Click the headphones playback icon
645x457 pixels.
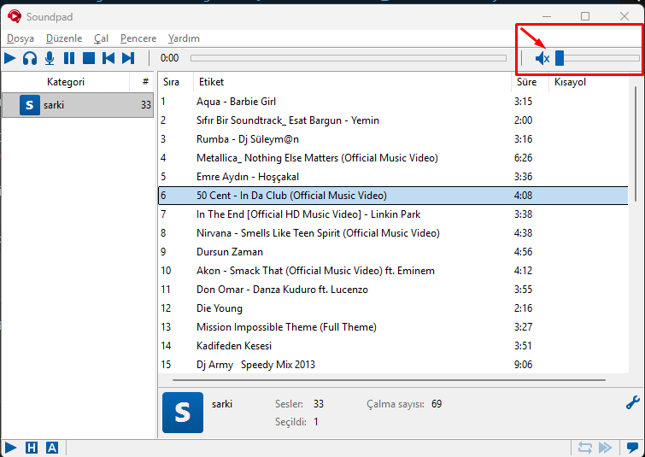pos(30,58)
